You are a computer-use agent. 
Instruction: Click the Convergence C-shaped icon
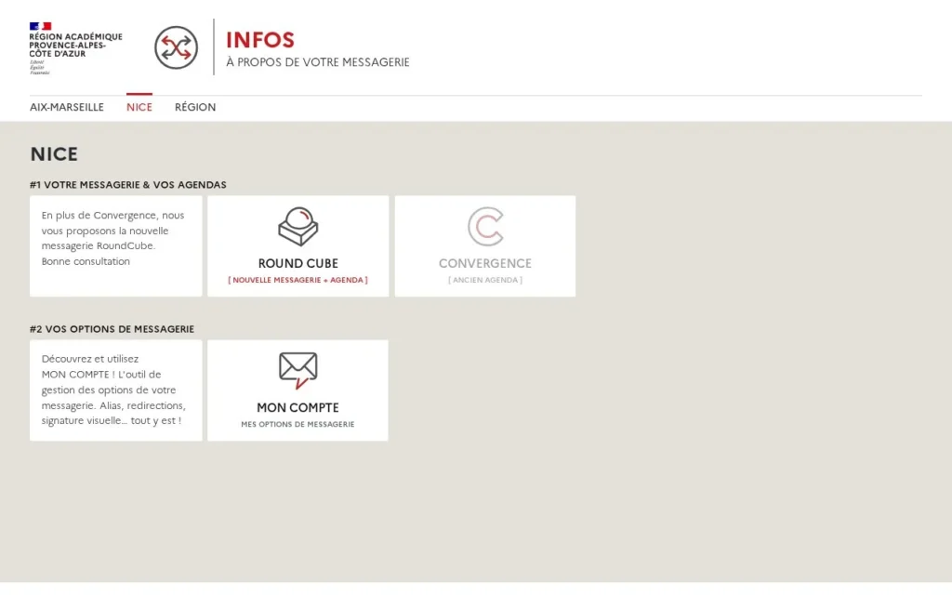pos(485,227)
